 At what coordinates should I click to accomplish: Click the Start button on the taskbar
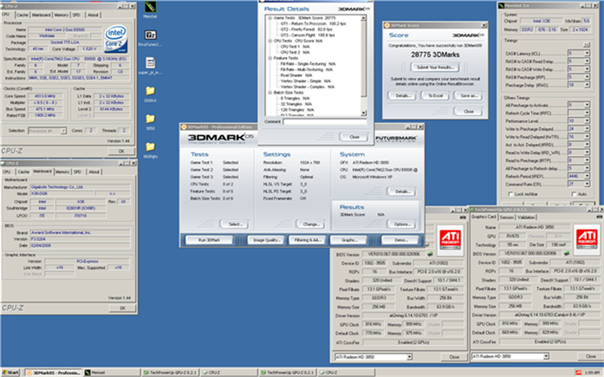click(x=10, y=373)
